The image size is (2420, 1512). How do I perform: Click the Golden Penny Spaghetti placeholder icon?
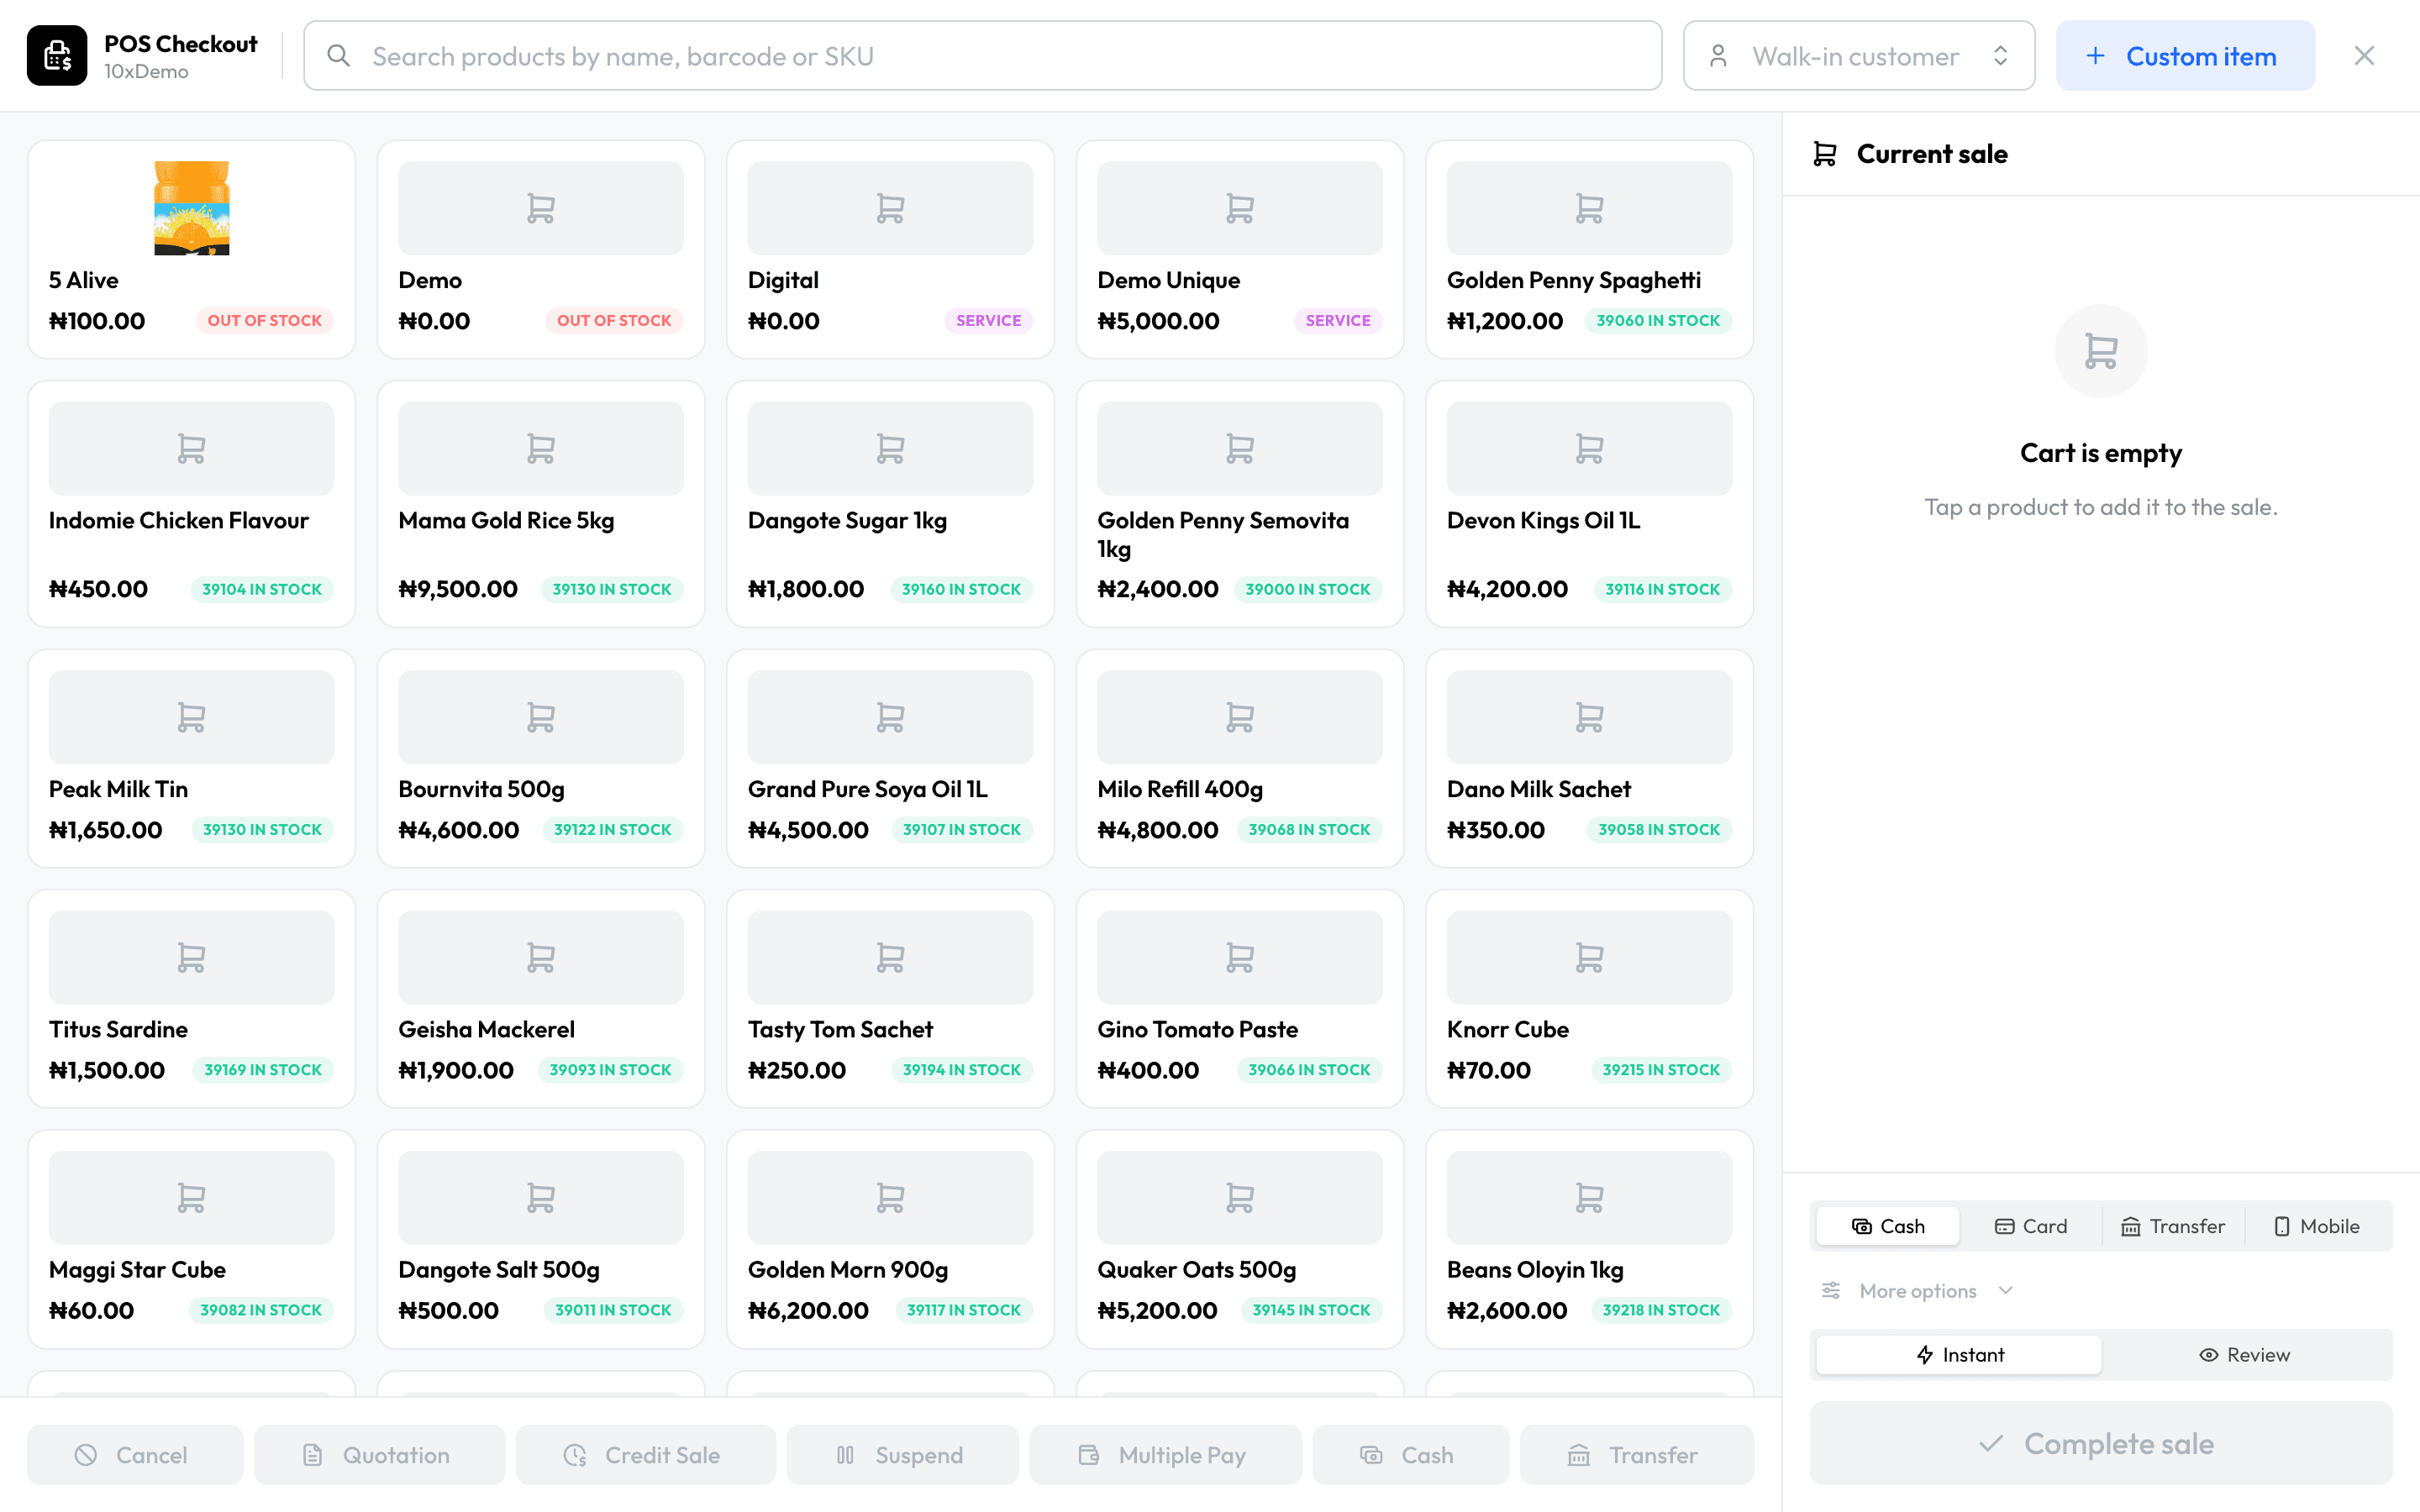1589,208
